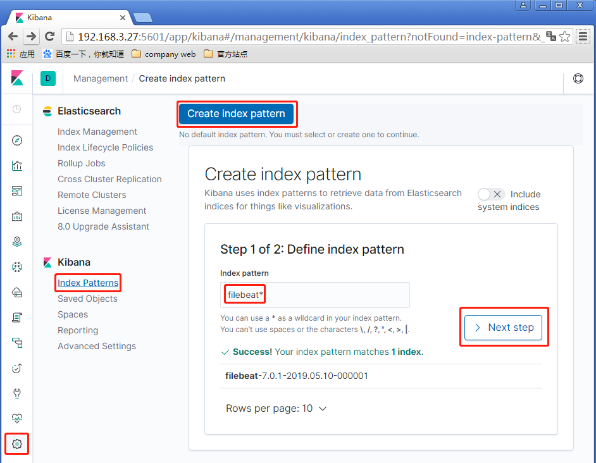Click the Kibana browser tab
Image resolution: width=596 pixels, height=463 pixels.
[70, 18]
